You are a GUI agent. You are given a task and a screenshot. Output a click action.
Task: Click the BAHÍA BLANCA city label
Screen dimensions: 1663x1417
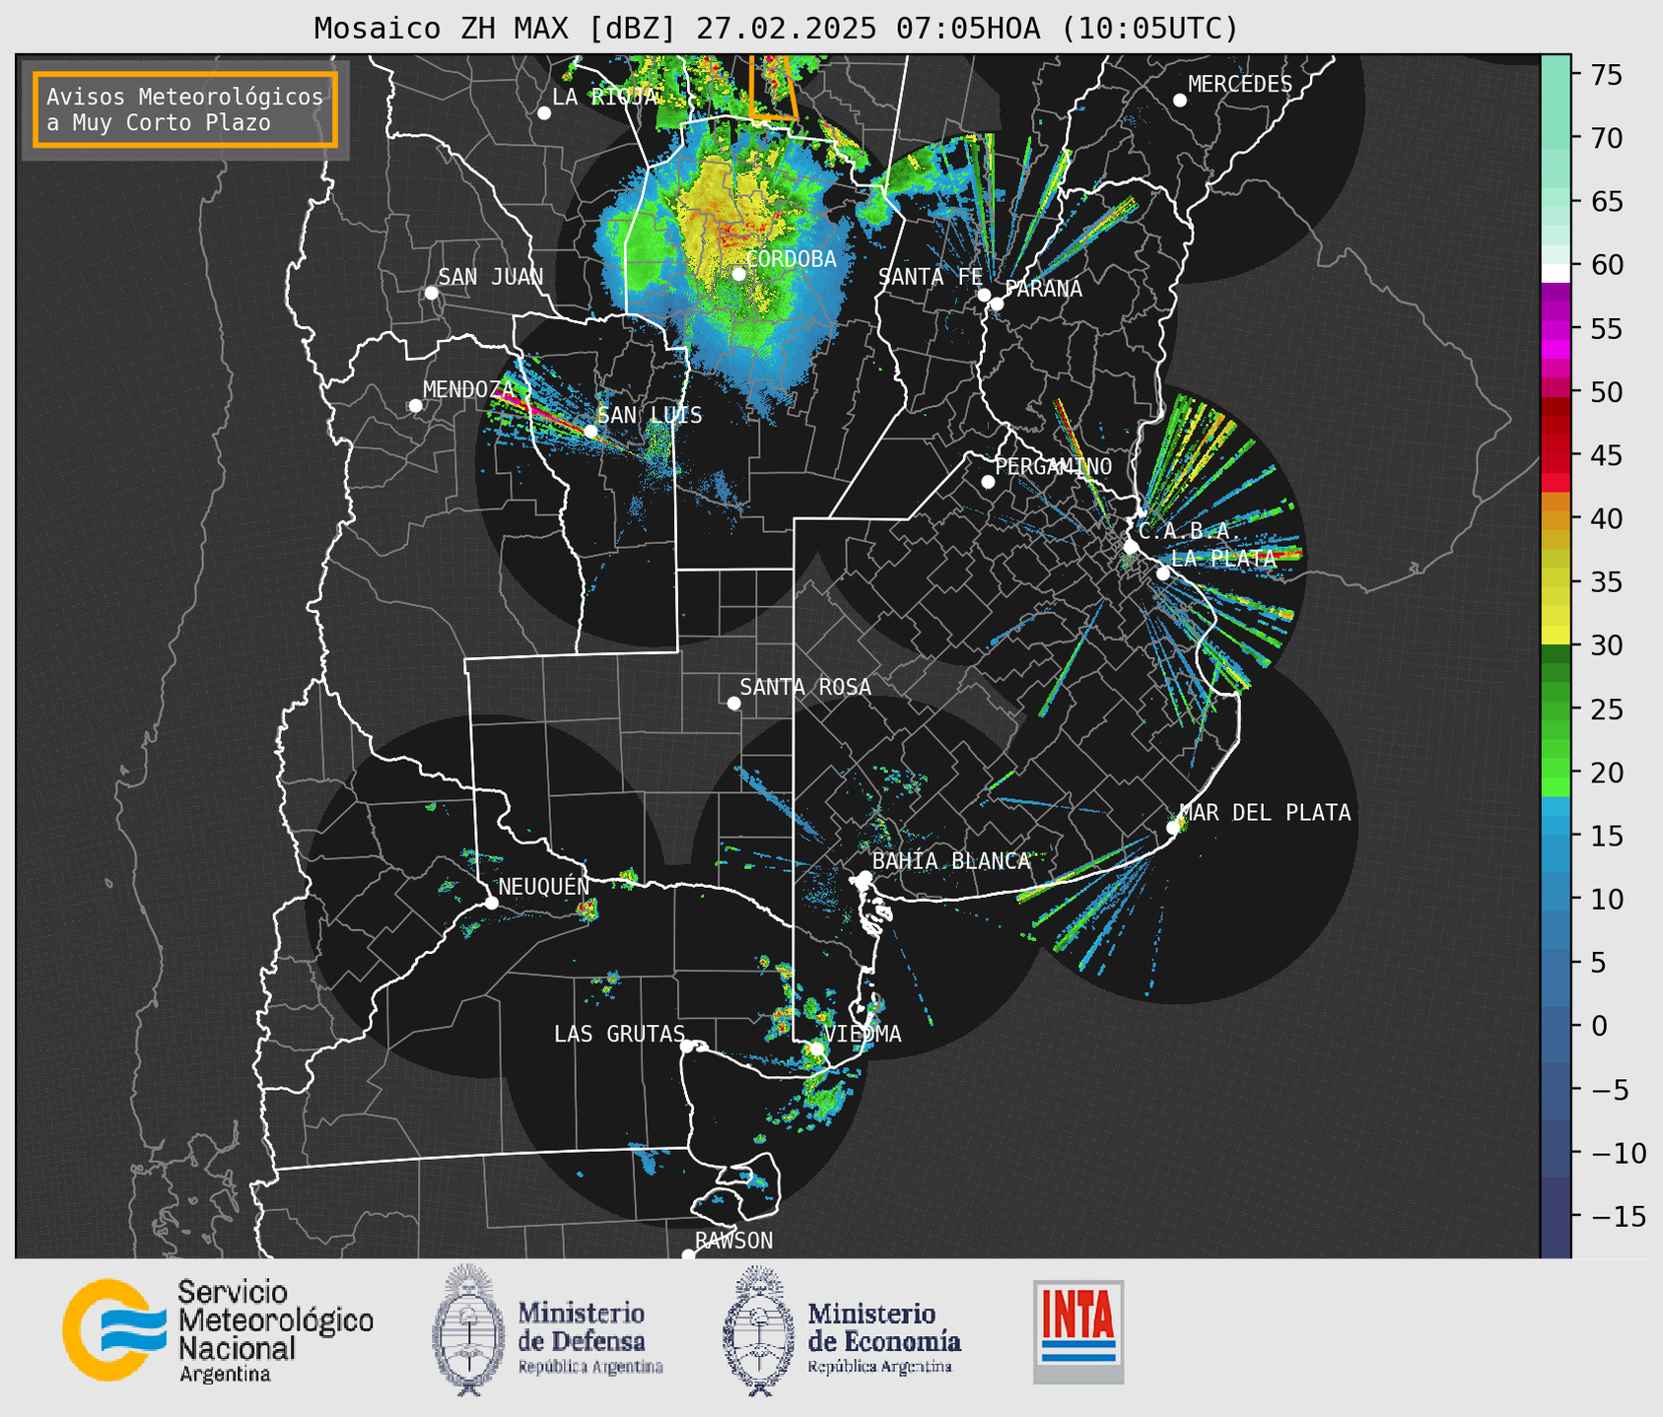coord(950,861)
